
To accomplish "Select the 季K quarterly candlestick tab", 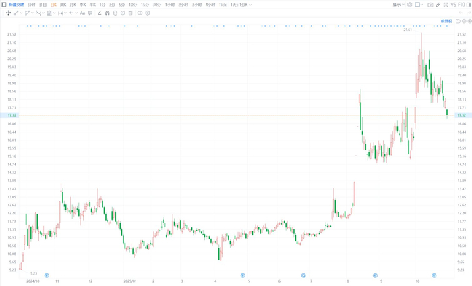I will (83, 5).
